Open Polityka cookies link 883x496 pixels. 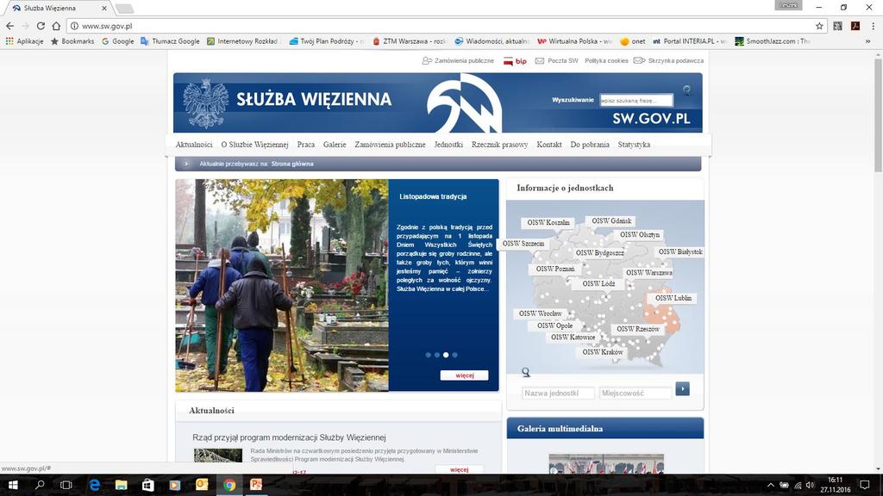(x=606, y=61)
